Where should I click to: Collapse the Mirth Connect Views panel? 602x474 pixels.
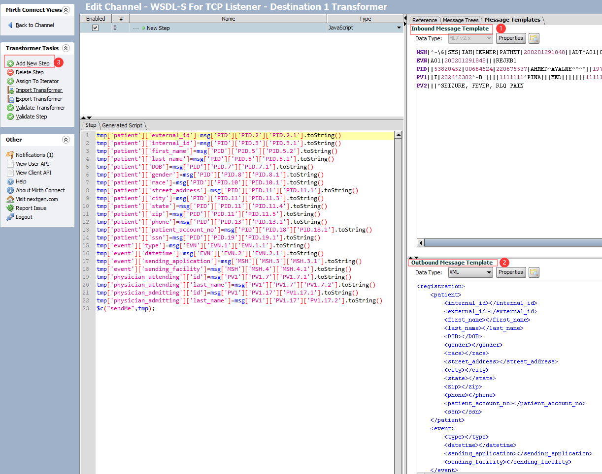coord(66,10)
